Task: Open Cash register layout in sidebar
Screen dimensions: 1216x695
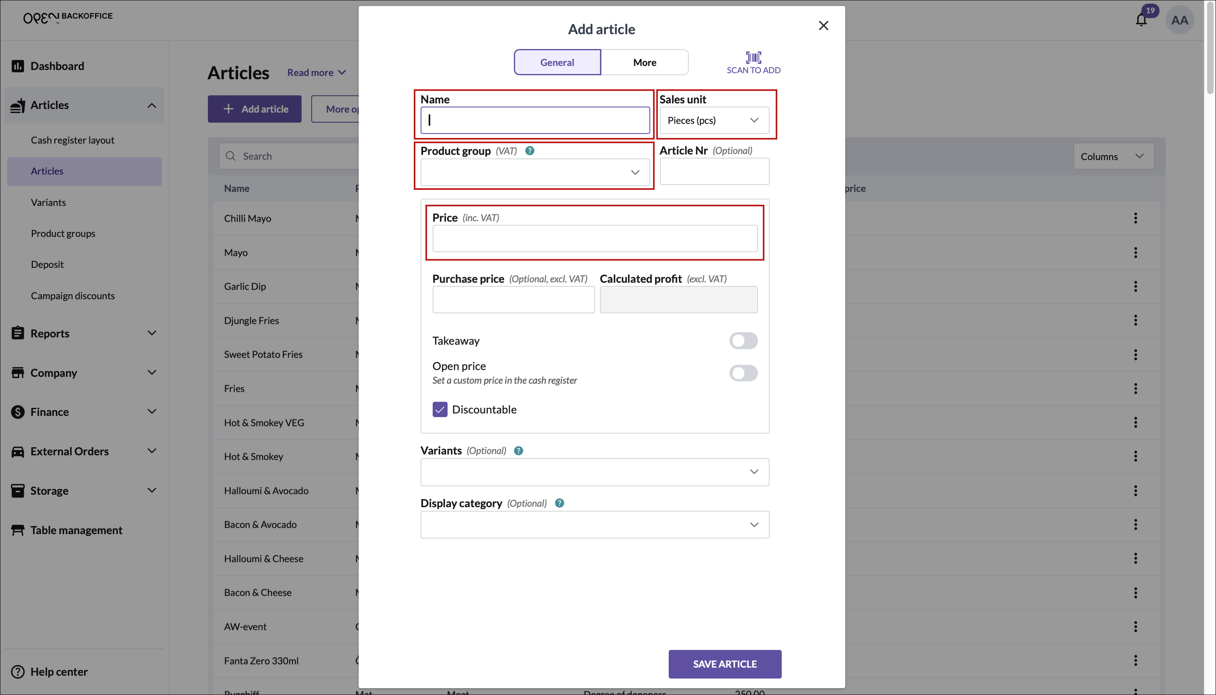Action: point(72,140)
